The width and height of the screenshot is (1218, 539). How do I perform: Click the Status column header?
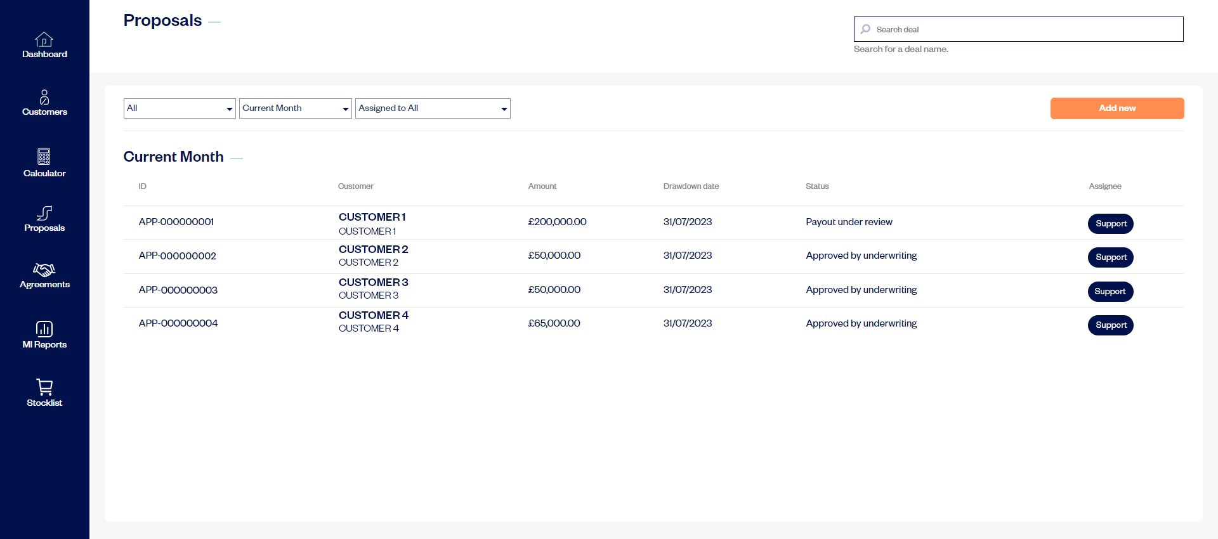pos(817,186)
